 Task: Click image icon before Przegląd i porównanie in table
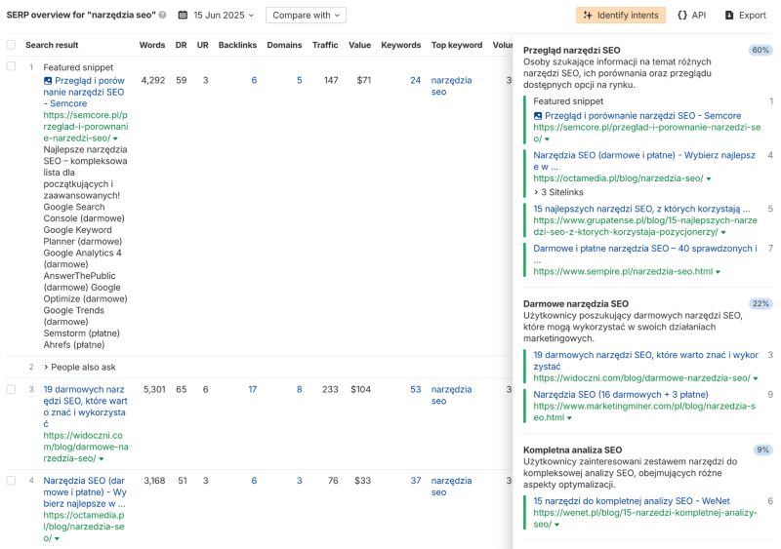click(x=48, y=81)
